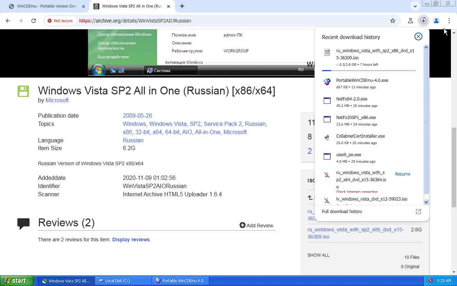Click the x86 ISO download progress bar

(x=369, y=70)
